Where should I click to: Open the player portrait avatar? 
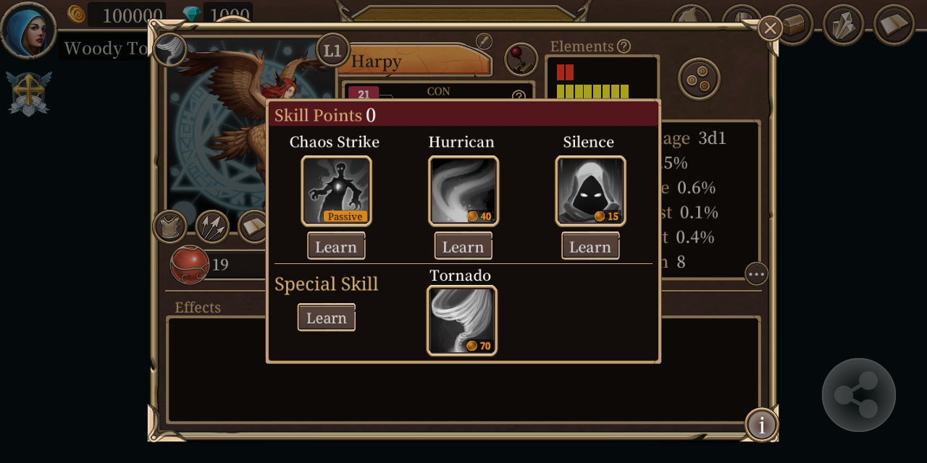(x=28, y=30)
